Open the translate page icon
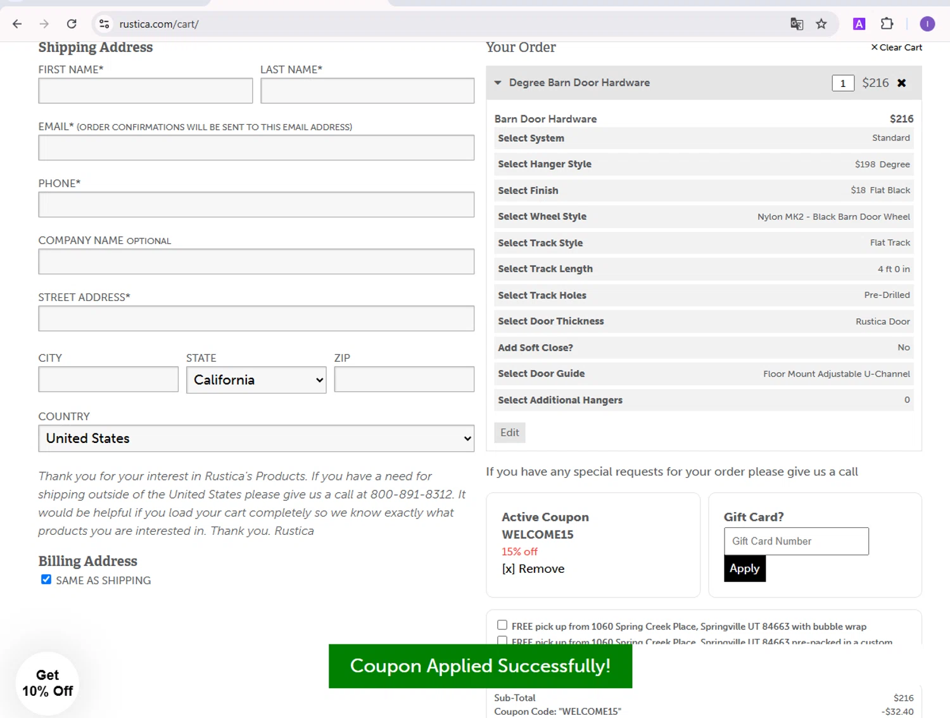Viewport: 950px width, 718px height. pyautogui.click(x=797, y=24)
